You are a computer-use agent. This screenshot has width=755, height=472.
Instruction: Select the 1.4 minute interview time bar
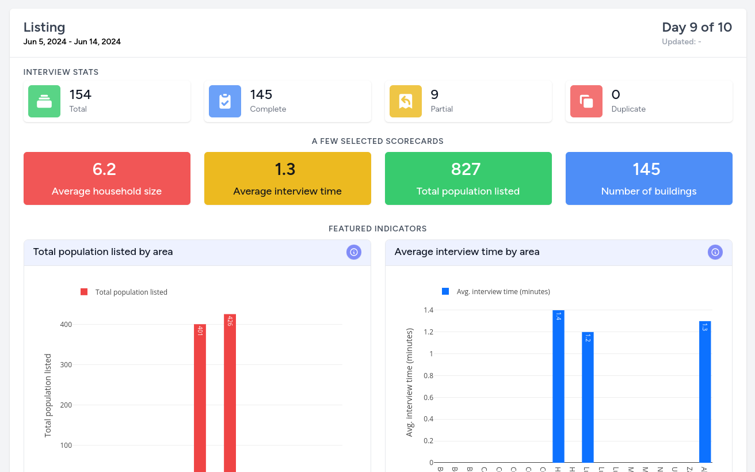557,386
